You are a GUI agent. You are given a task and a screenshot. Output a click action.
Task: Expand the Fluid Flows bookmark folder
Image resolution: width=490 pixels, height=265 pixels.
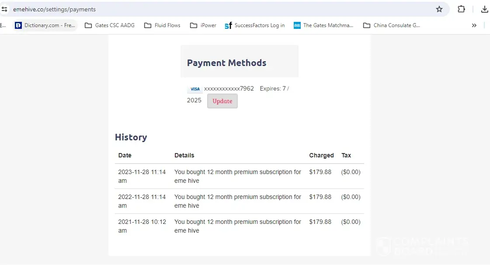tap(162, 25)
